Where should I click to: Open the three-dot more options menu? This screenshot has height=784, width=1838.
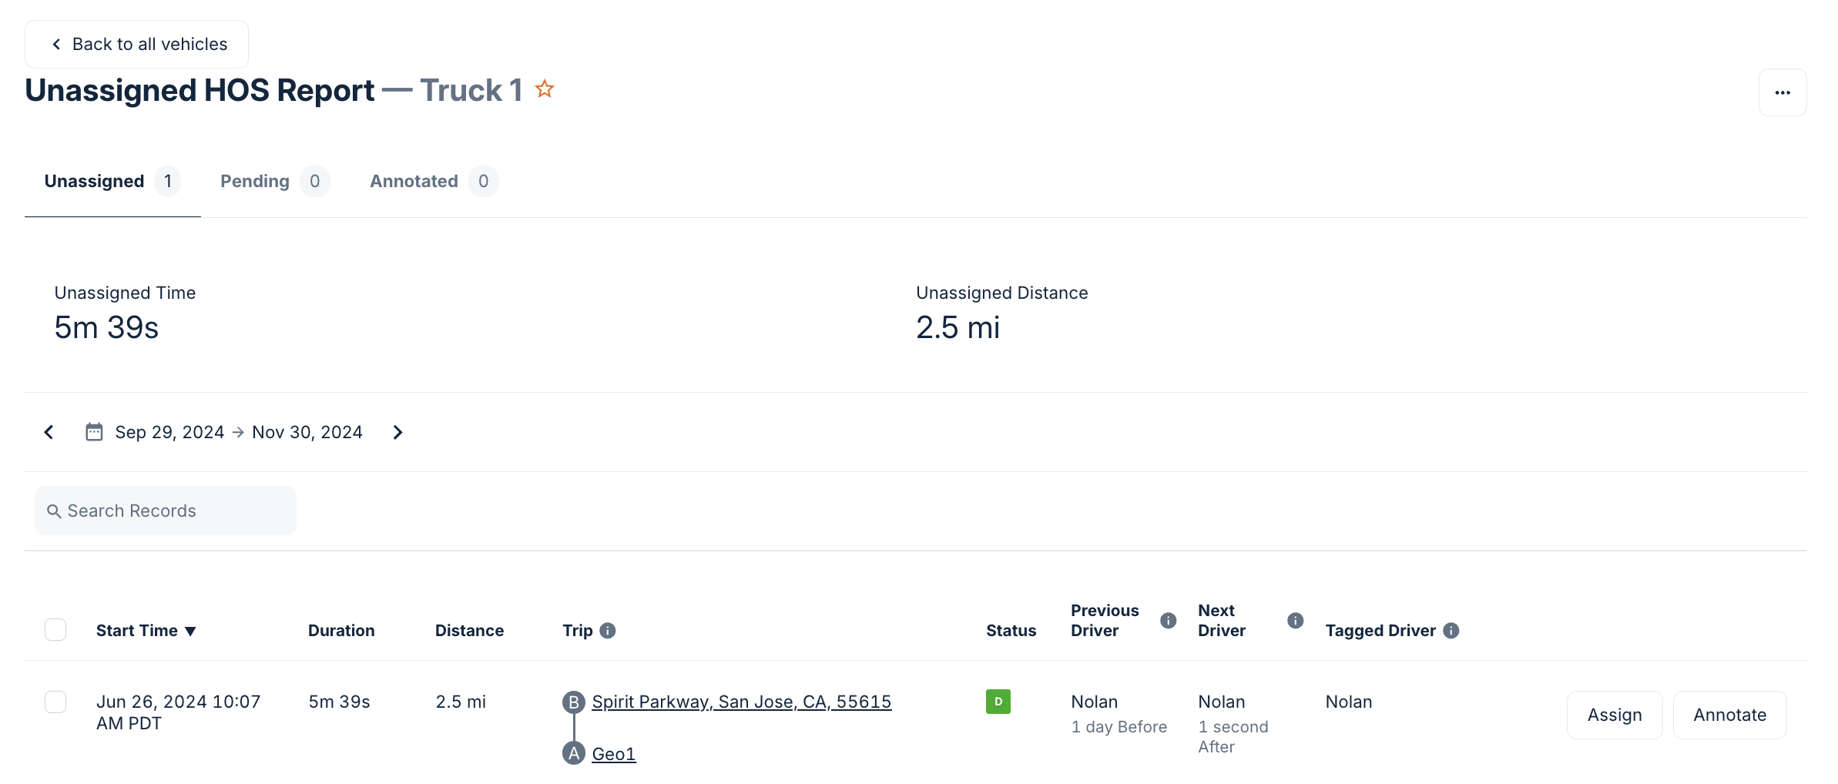1782,92
